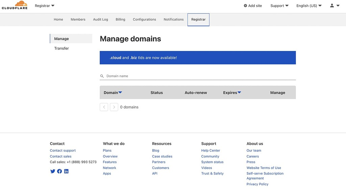Open the Plans link
Screen dimensions: 346x194
[x=107, y=150]
